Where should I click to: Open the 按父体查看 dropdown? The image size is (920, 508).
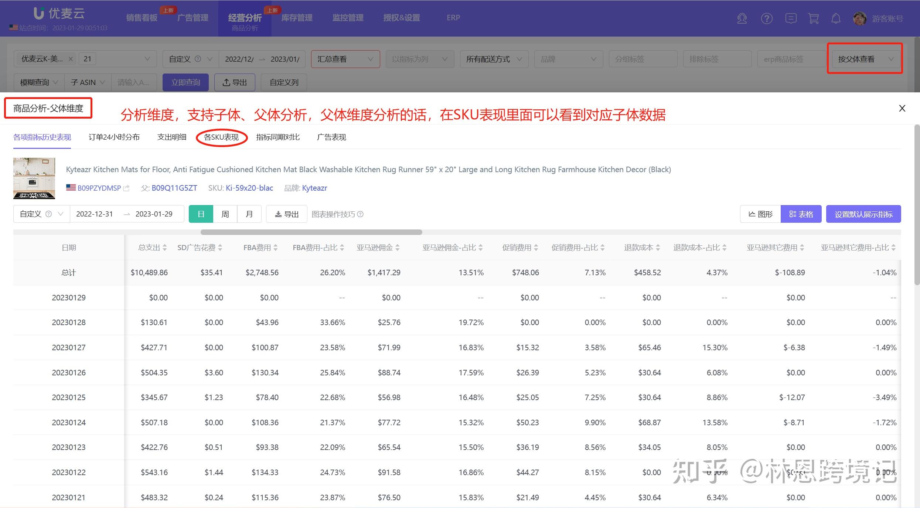[865, 59]
